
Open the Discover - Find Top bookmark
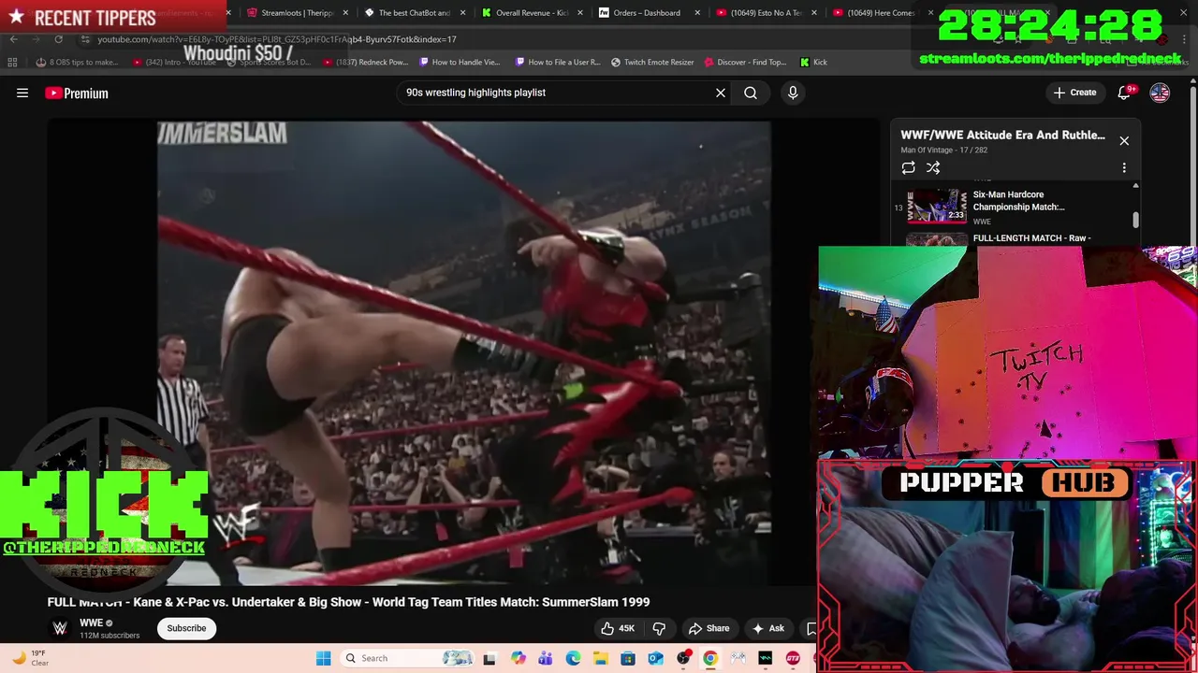745,62
